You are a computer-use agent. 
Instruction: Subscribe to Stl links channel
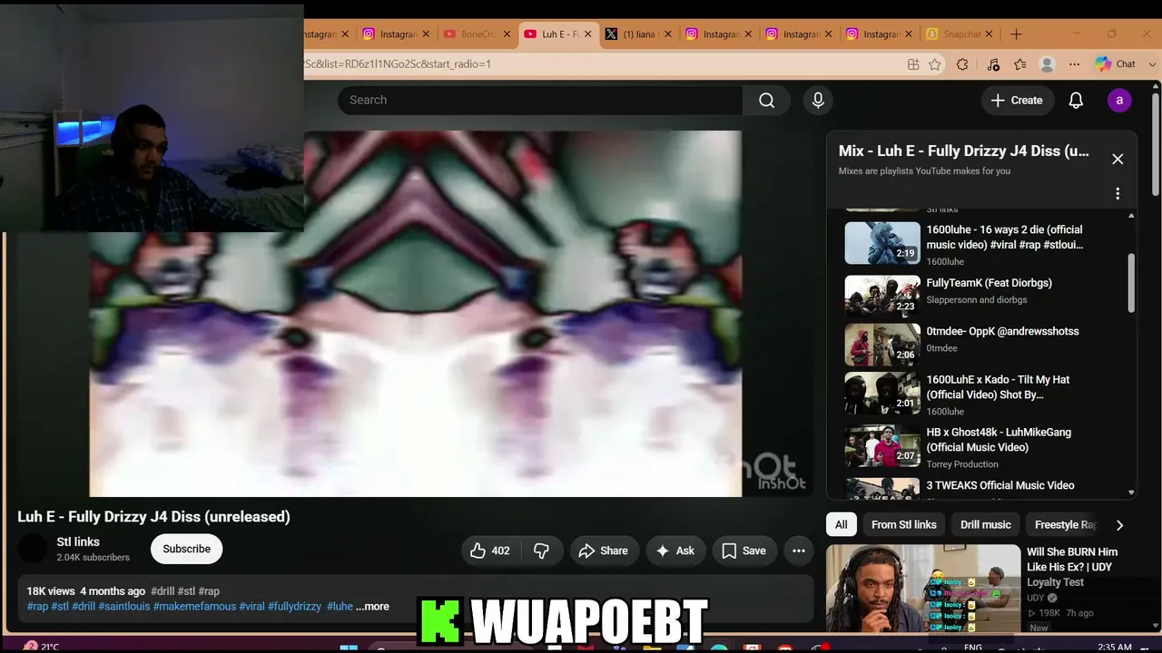click(x=187, y=549)
